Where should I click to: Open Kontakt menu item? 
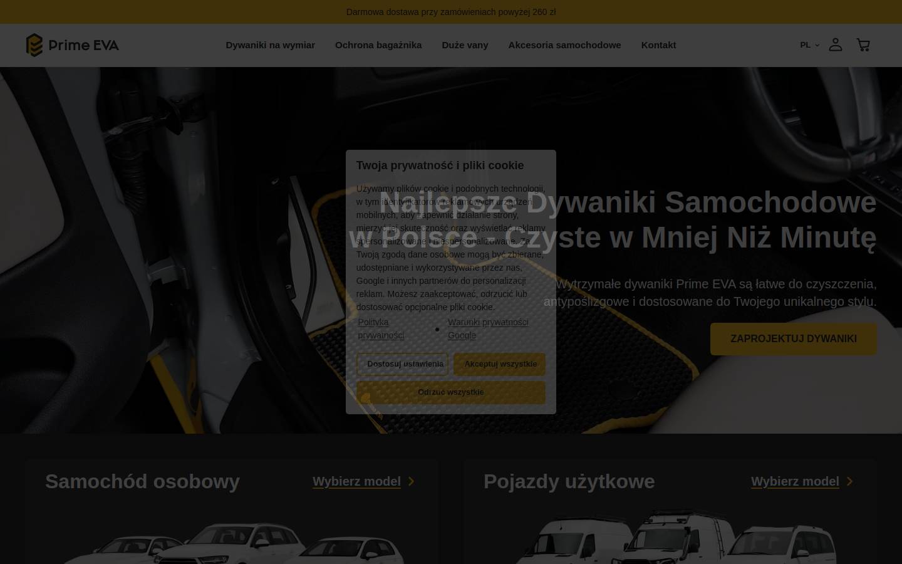point(658,45)
